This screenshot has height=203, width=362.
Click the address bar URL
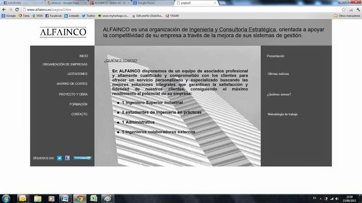(49, 9)
